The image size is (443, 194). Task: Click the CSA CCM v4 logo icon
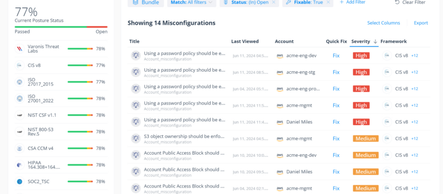click(x=19, y=148)
